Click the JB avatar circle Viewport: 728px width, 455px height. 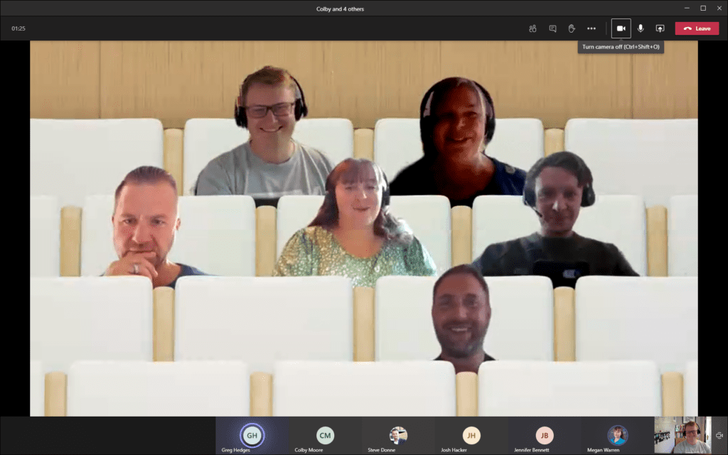[544, 435]
